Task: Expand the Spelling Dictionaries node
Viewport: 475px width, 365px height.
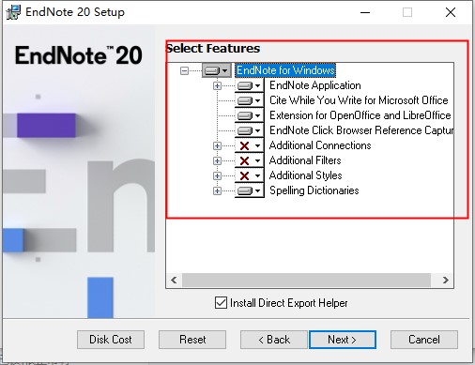Action: 217,190
